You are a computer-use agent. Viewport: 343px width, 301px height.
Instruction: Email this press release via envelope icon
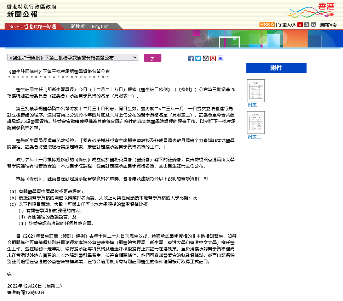[x=206, y=58]
